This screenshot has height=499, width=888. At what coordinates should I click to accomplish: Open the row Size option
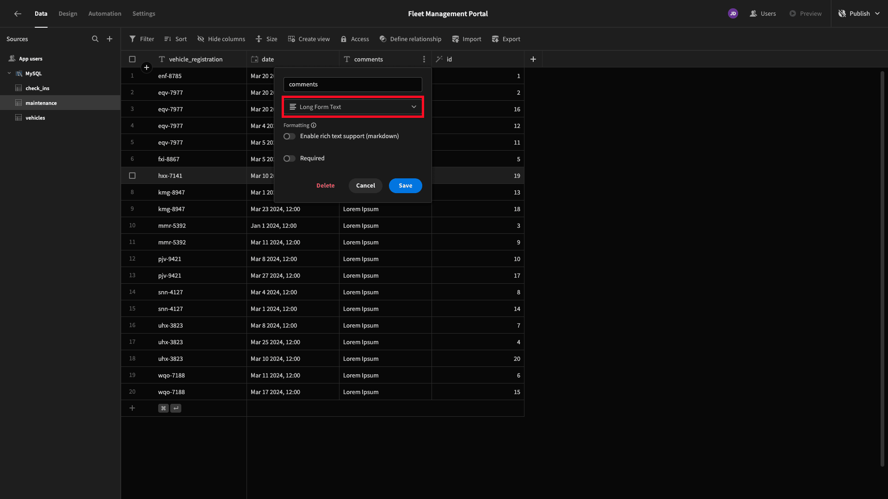click(x=266, y=39)
